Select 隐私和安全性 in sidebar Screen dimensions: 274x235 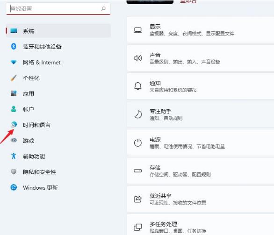click(58, 172)
